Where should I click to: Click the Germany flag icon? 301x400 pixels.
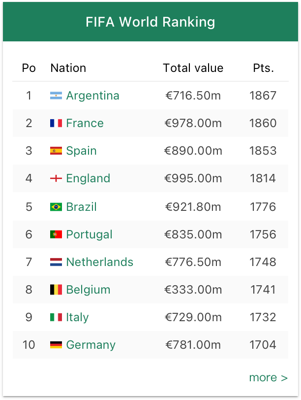(56, 345)
